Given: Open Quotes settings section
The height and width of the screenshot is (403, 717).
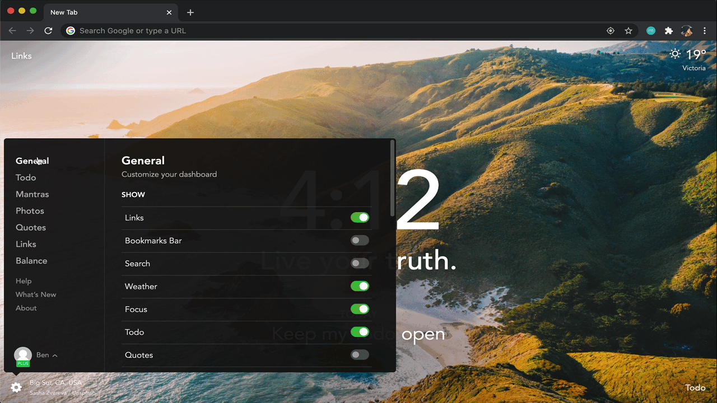Looking at the screenshot, I should [x=31, y=228].
